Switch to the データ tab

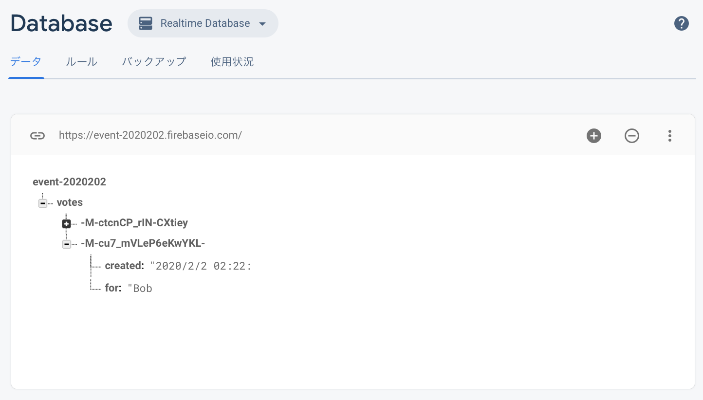coord(26,62)
